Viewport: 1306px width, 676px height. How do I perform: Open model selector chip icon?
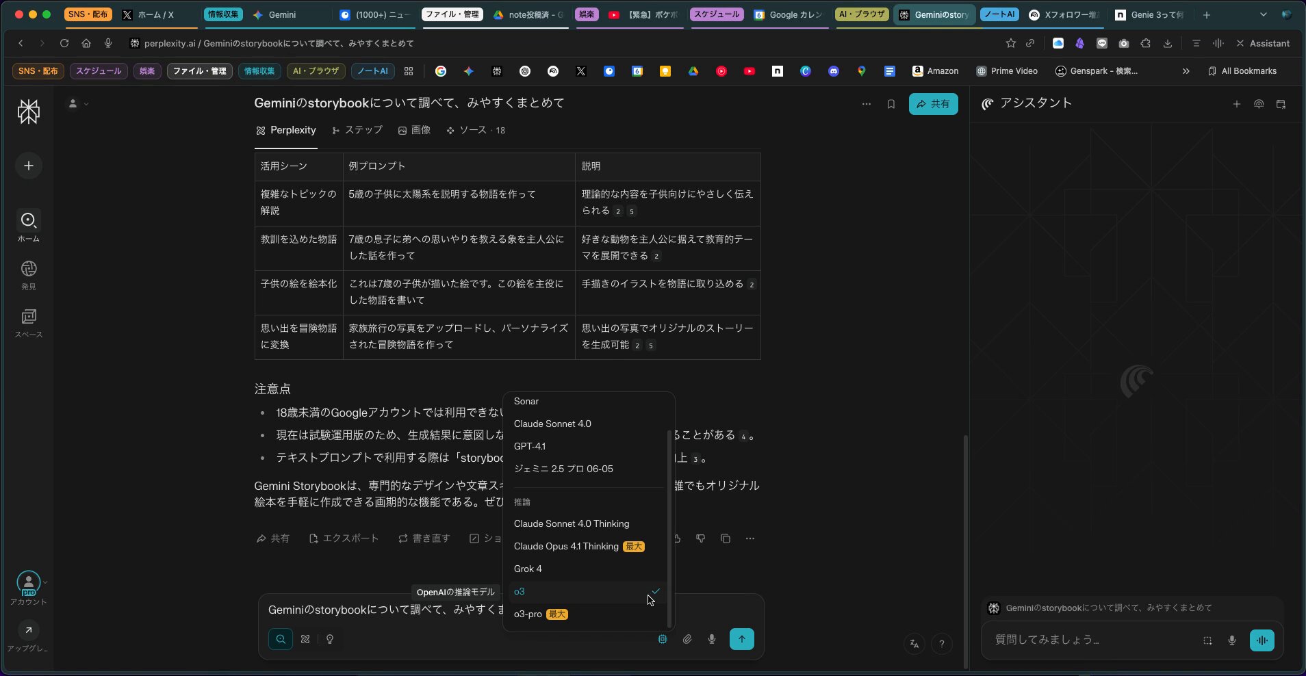pos(663,639)
